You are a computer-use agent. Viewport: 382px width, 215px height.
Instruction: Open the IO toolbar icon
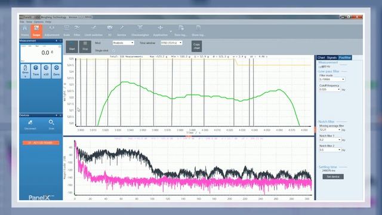[x=110, y=31]
